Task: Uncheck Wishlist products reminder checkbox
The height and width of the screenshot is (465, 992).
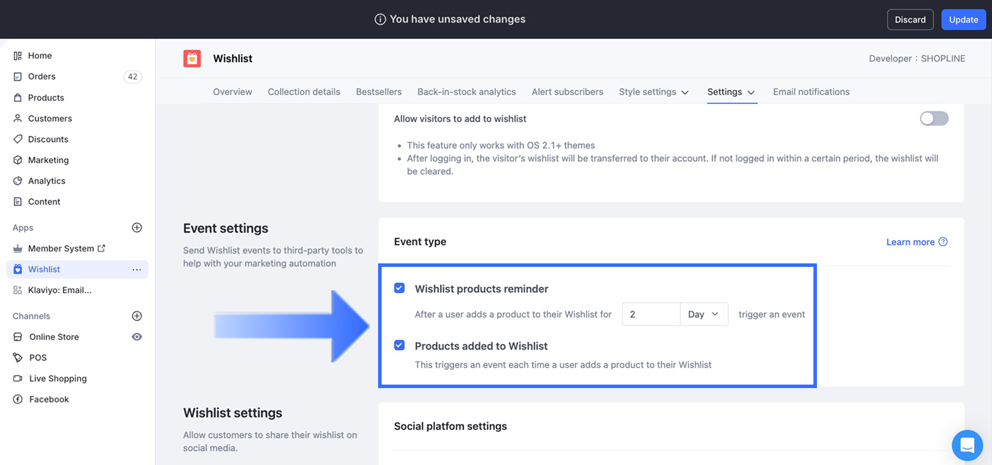Action: tap(400, 288)
